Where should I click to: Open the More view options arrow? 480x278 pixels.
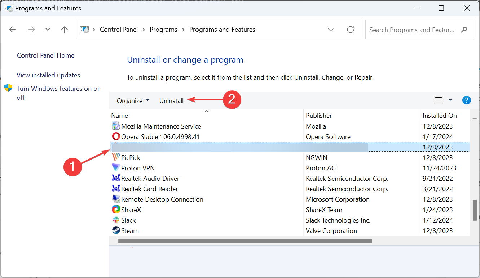pos(450,100)
